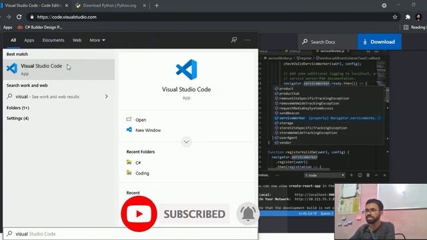
Task: Expand the Folders (1+) section
Action: coord(18,108)
